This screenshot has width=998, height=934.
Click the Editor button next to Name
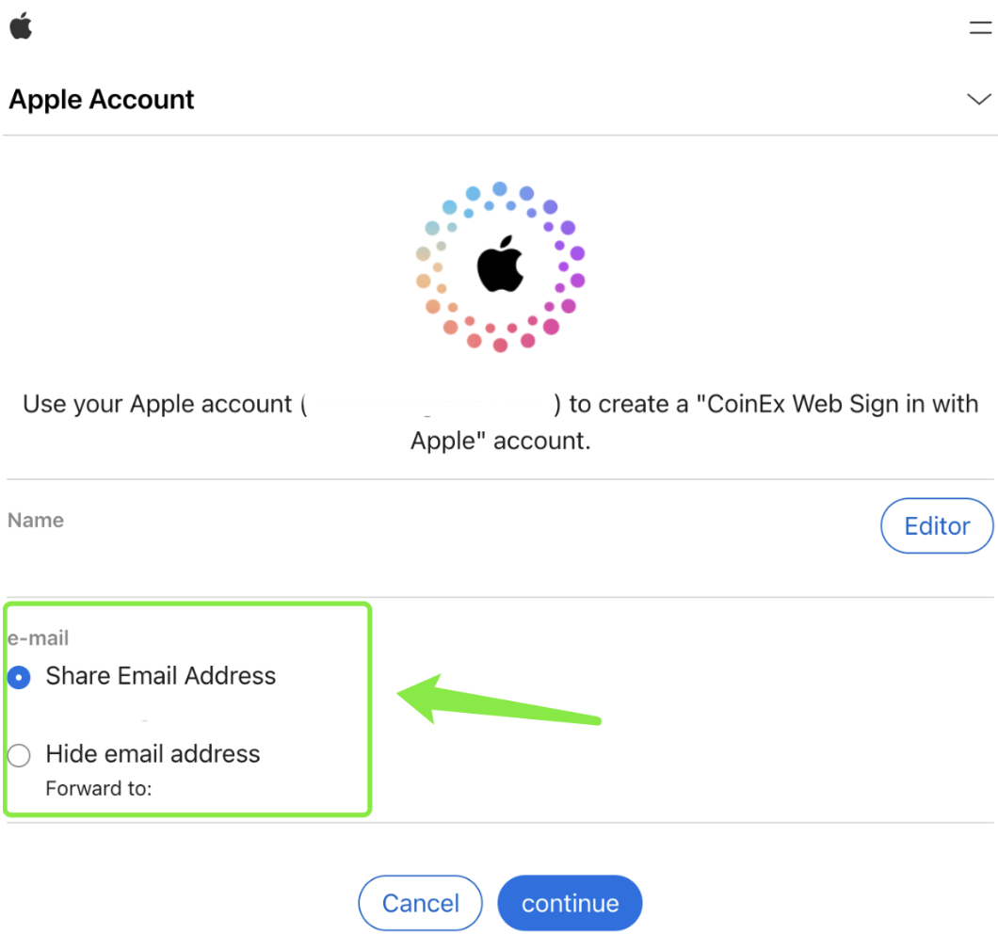coord(937,526)
